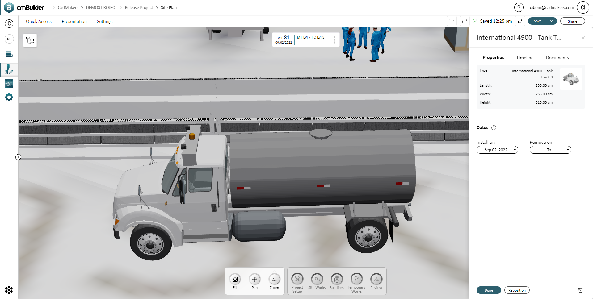593x299 pixels.
Task: Click the tank truck thumbnail image
Action: [x=571, y=79]
